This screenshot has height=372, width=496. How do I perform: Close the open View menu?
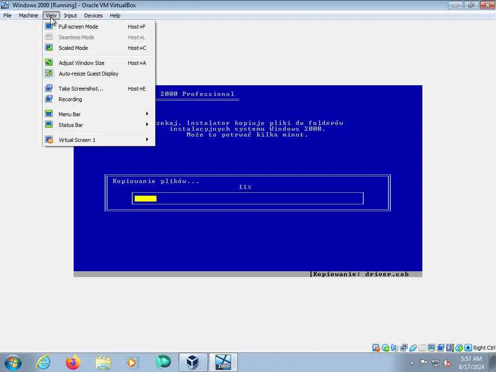[x=51, y=15]
